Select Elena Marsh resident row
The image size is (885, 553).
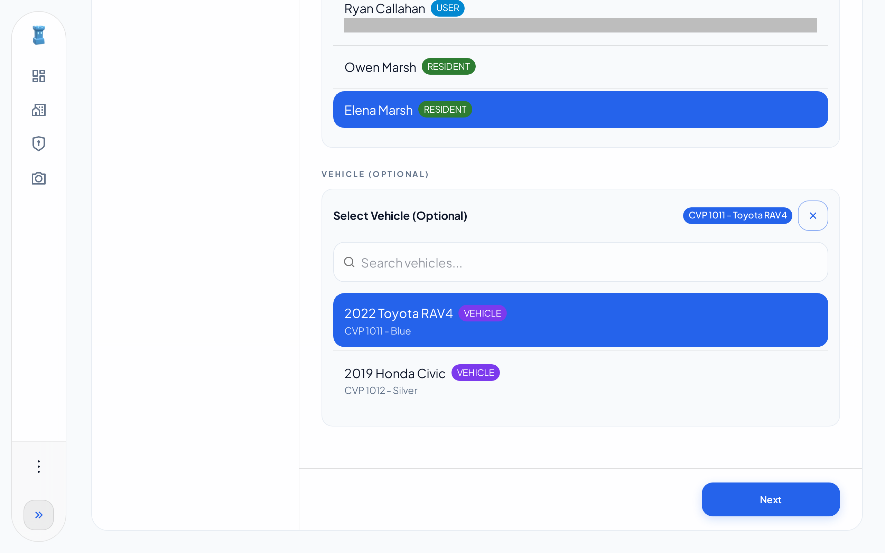[580, 110]
